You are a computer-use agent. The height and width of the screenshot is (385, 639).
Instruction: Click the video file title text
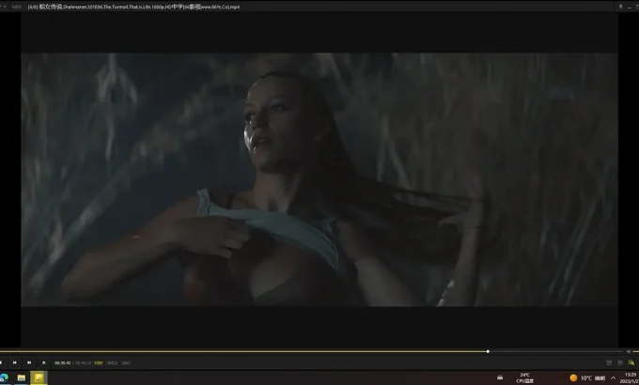pyautogui.click(x=133, y=7)
